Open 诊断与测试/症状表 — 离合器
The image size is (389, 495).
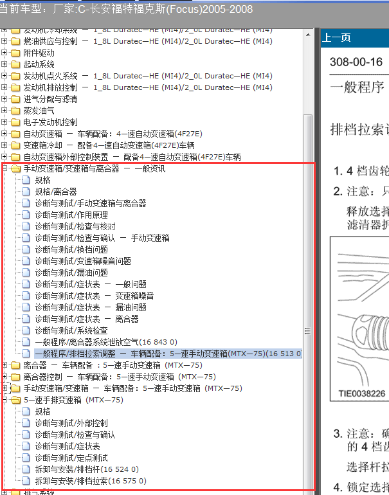(87, 319)
